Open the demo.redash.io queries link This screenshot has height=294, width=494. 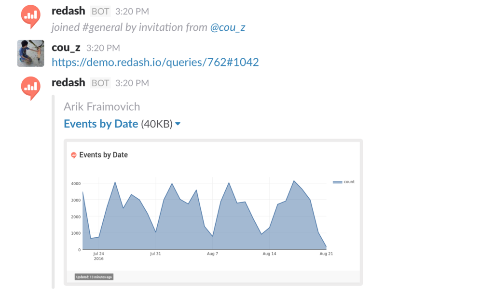pos(155,62)
